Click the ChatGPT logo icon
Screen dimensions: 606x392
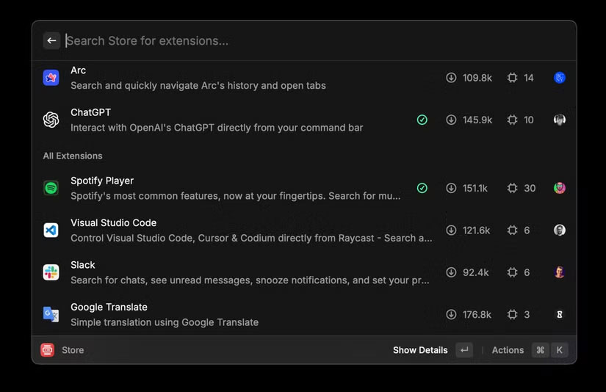pyautogui.click(x=51, y=120)
